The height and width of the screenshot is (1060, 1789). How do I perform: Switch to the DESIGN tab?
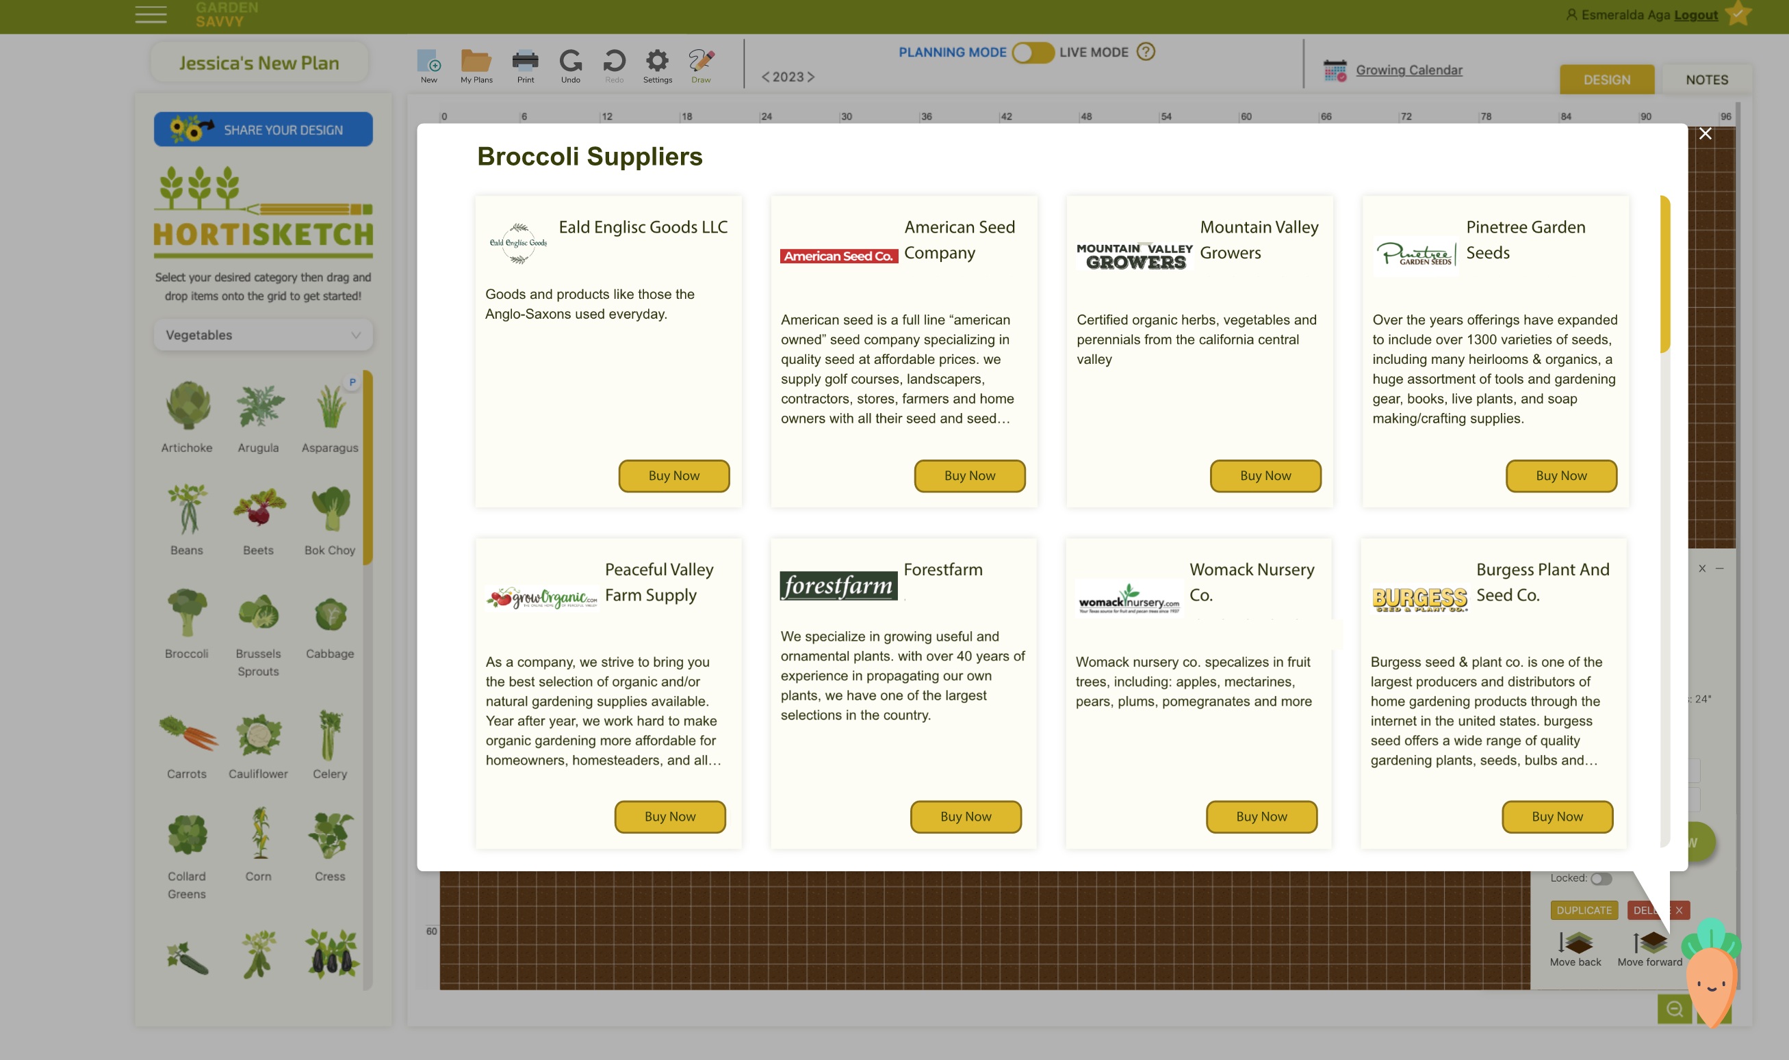click(x=1607, y=79)
